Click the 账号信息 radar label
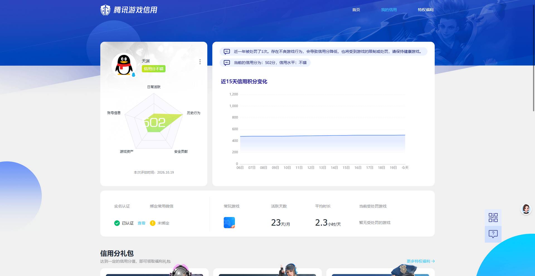 point(114,113)
